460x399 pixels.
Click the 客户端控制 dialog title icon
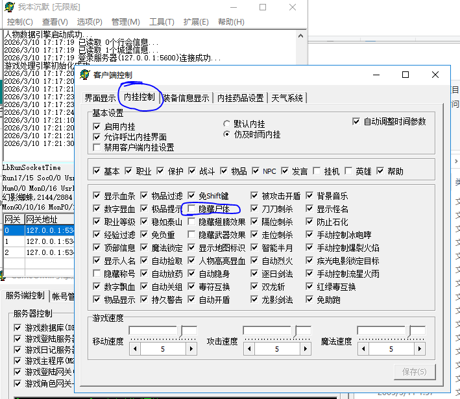click(x=84, y=75)
